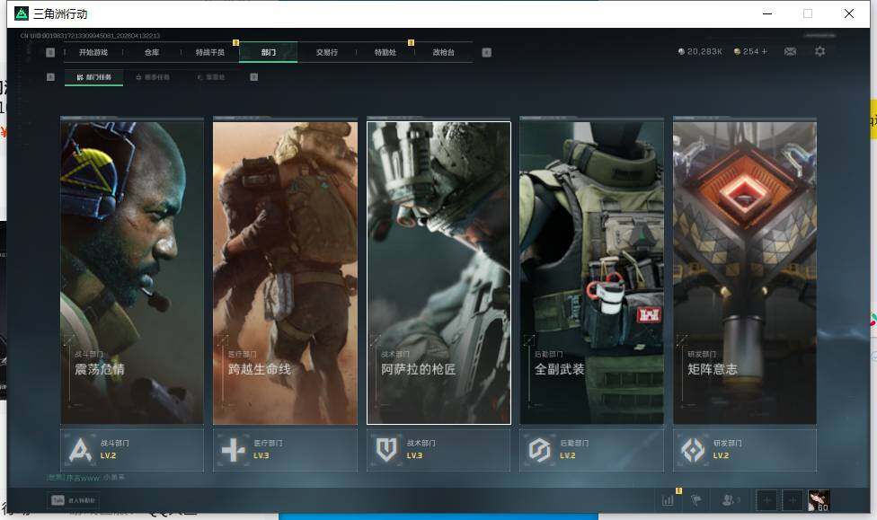Image resolution: width=877 pixels, height=520 pixels.
Task: Click the first empty squad slot plus
Action: (x=766, y=500)
